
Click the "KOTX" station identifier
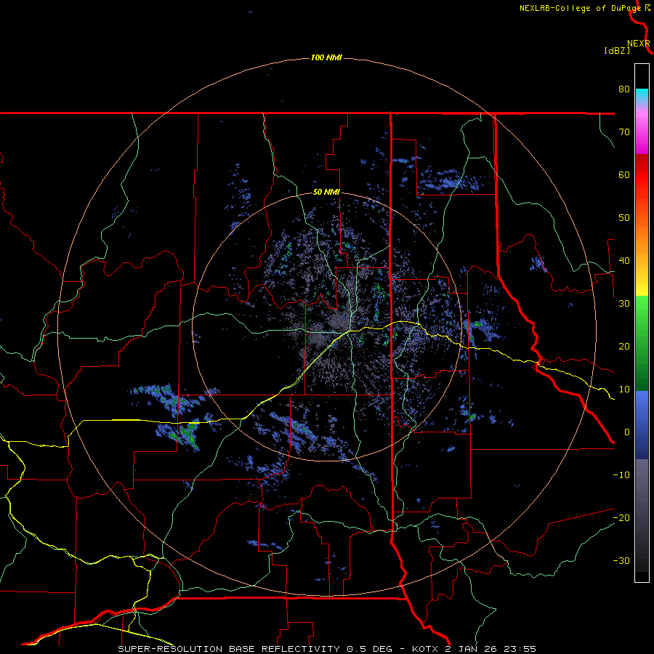pyautogui.click(x=425, y=649)
